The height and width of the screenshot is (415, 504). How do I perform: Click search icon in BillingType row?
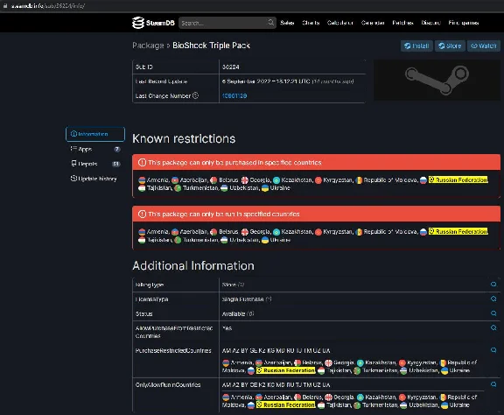tap(493, 284)
